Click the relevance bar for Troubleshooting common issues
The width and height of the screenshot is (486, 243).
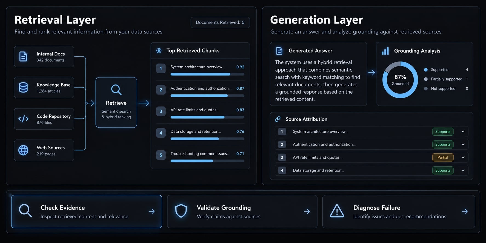point(207,161)
